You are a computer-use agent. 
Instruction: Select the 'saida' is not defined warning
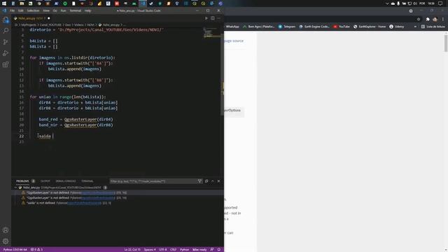[x=118, y=203]
